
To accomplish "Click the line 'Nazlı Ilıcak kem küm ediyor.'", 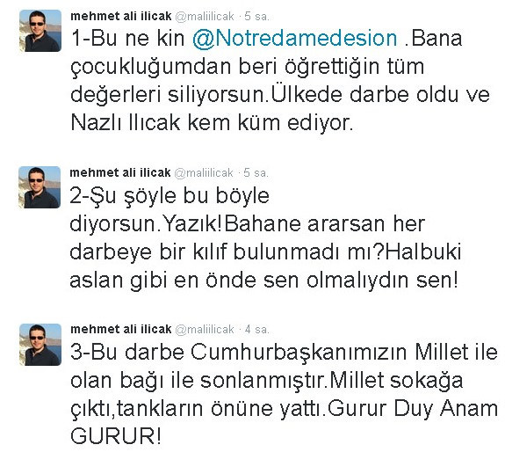I will tap(212, 123).
